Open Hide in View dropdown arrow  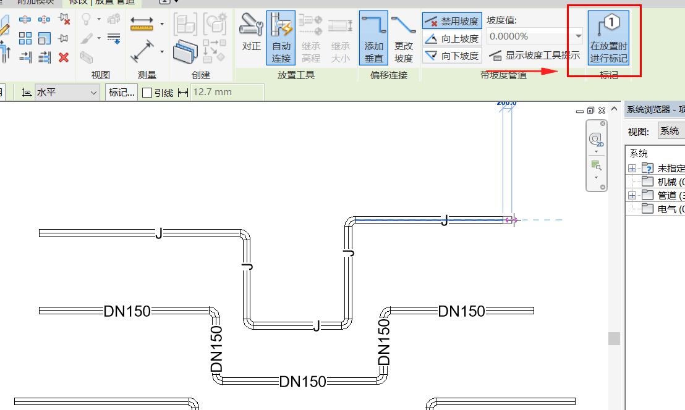pos(99,19)
